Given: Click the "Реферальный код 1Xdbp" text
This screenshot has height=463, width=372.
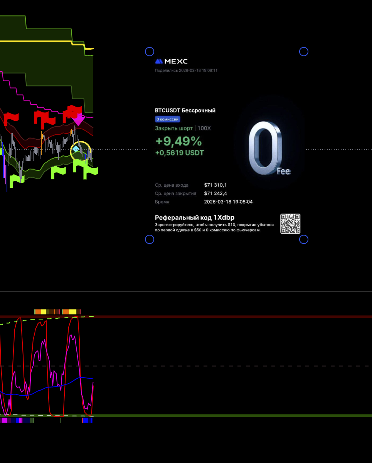Looking at the screenshot, I should pos(194,217).
